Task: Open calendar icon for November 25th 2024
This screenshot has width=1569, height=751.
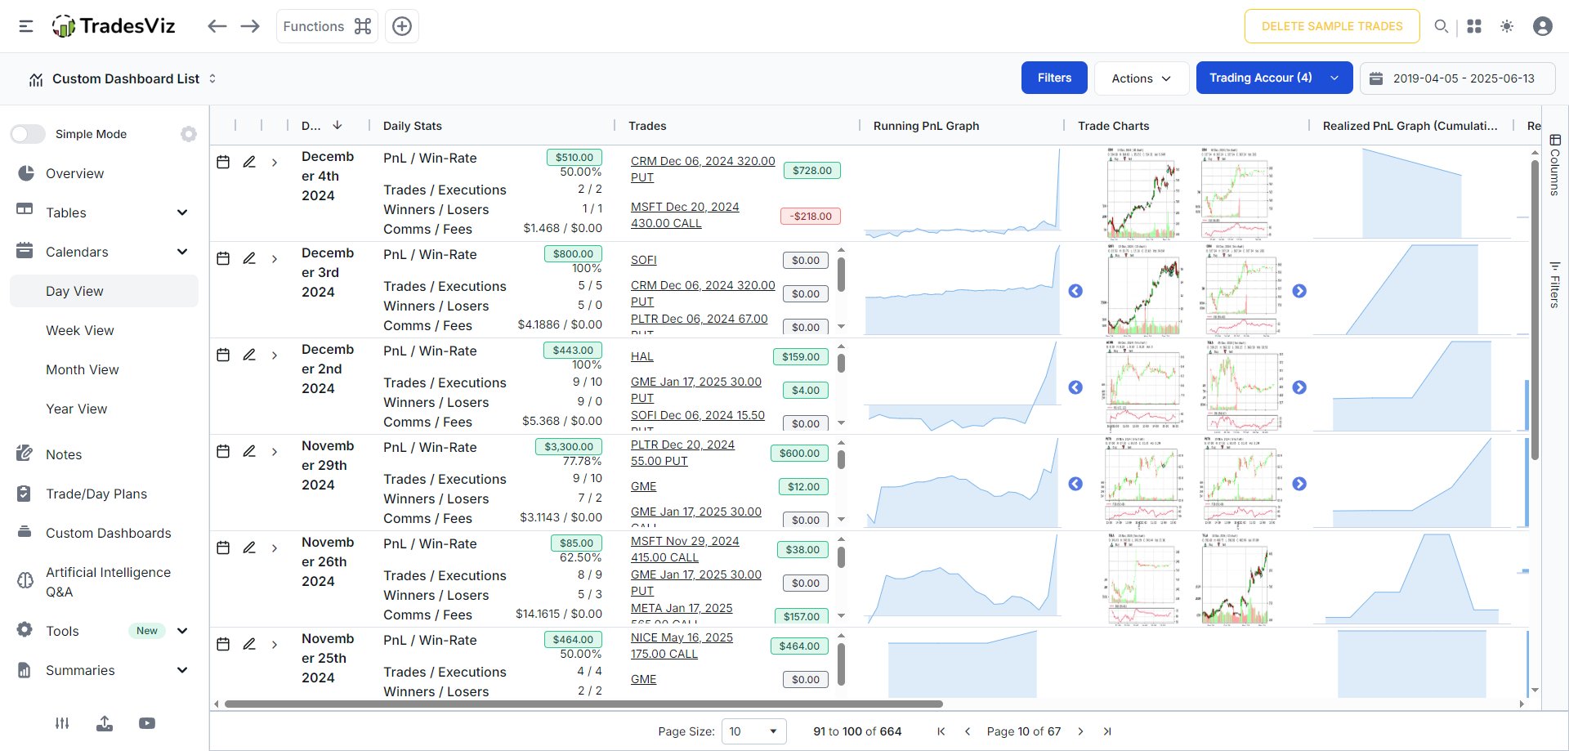Action: point(223,644)
